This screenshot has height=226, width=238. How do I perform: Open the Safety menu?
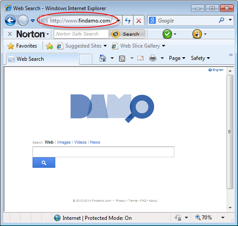click(x=201, y=58)
